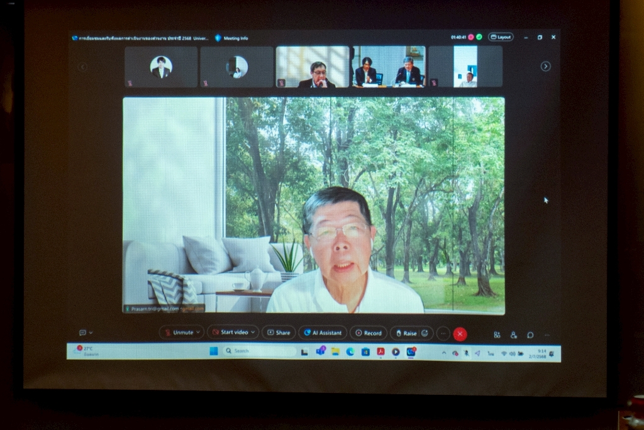Open the more options ellipsis button
The image size is (644, 430).
tap(443, 333)
